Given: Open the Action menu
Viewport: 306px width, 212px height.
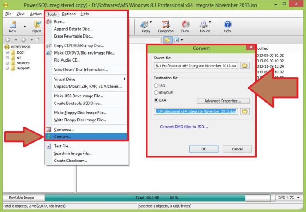Looking at the screenshot, I should tap(35, 14).
